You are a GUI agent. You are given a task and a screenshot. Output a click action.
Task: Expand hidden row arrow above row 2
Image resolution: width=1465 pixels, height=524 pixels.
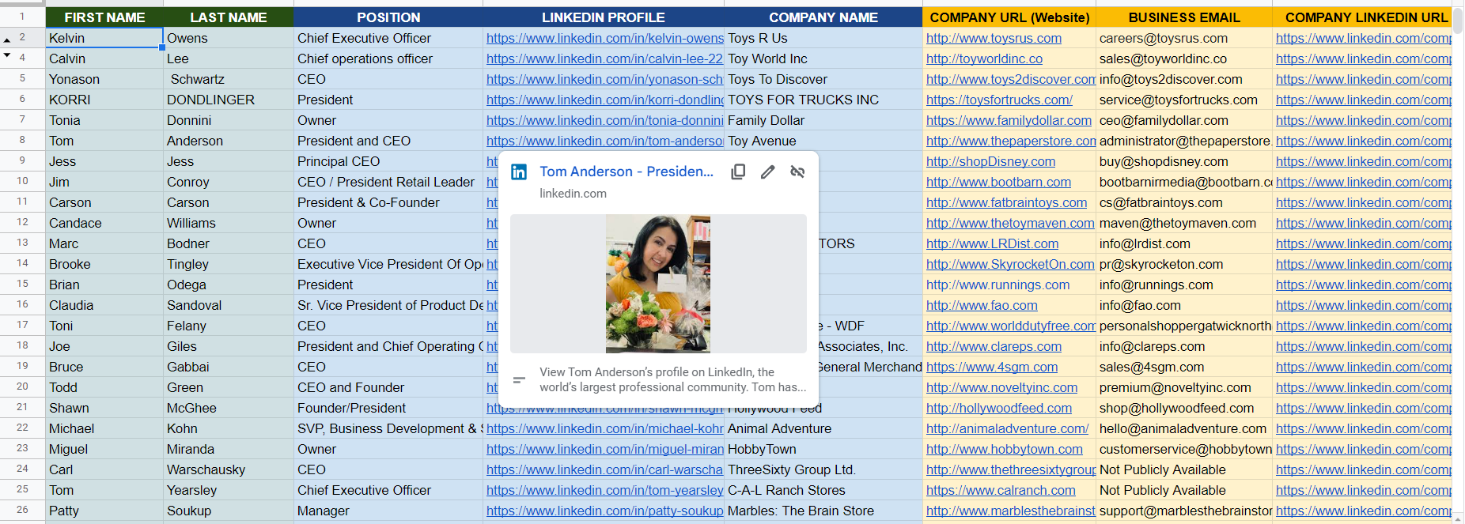point(7,40)
